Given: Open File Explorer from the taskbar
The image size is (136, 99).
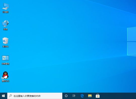Looking at the screenshot, I should point(90,96).
